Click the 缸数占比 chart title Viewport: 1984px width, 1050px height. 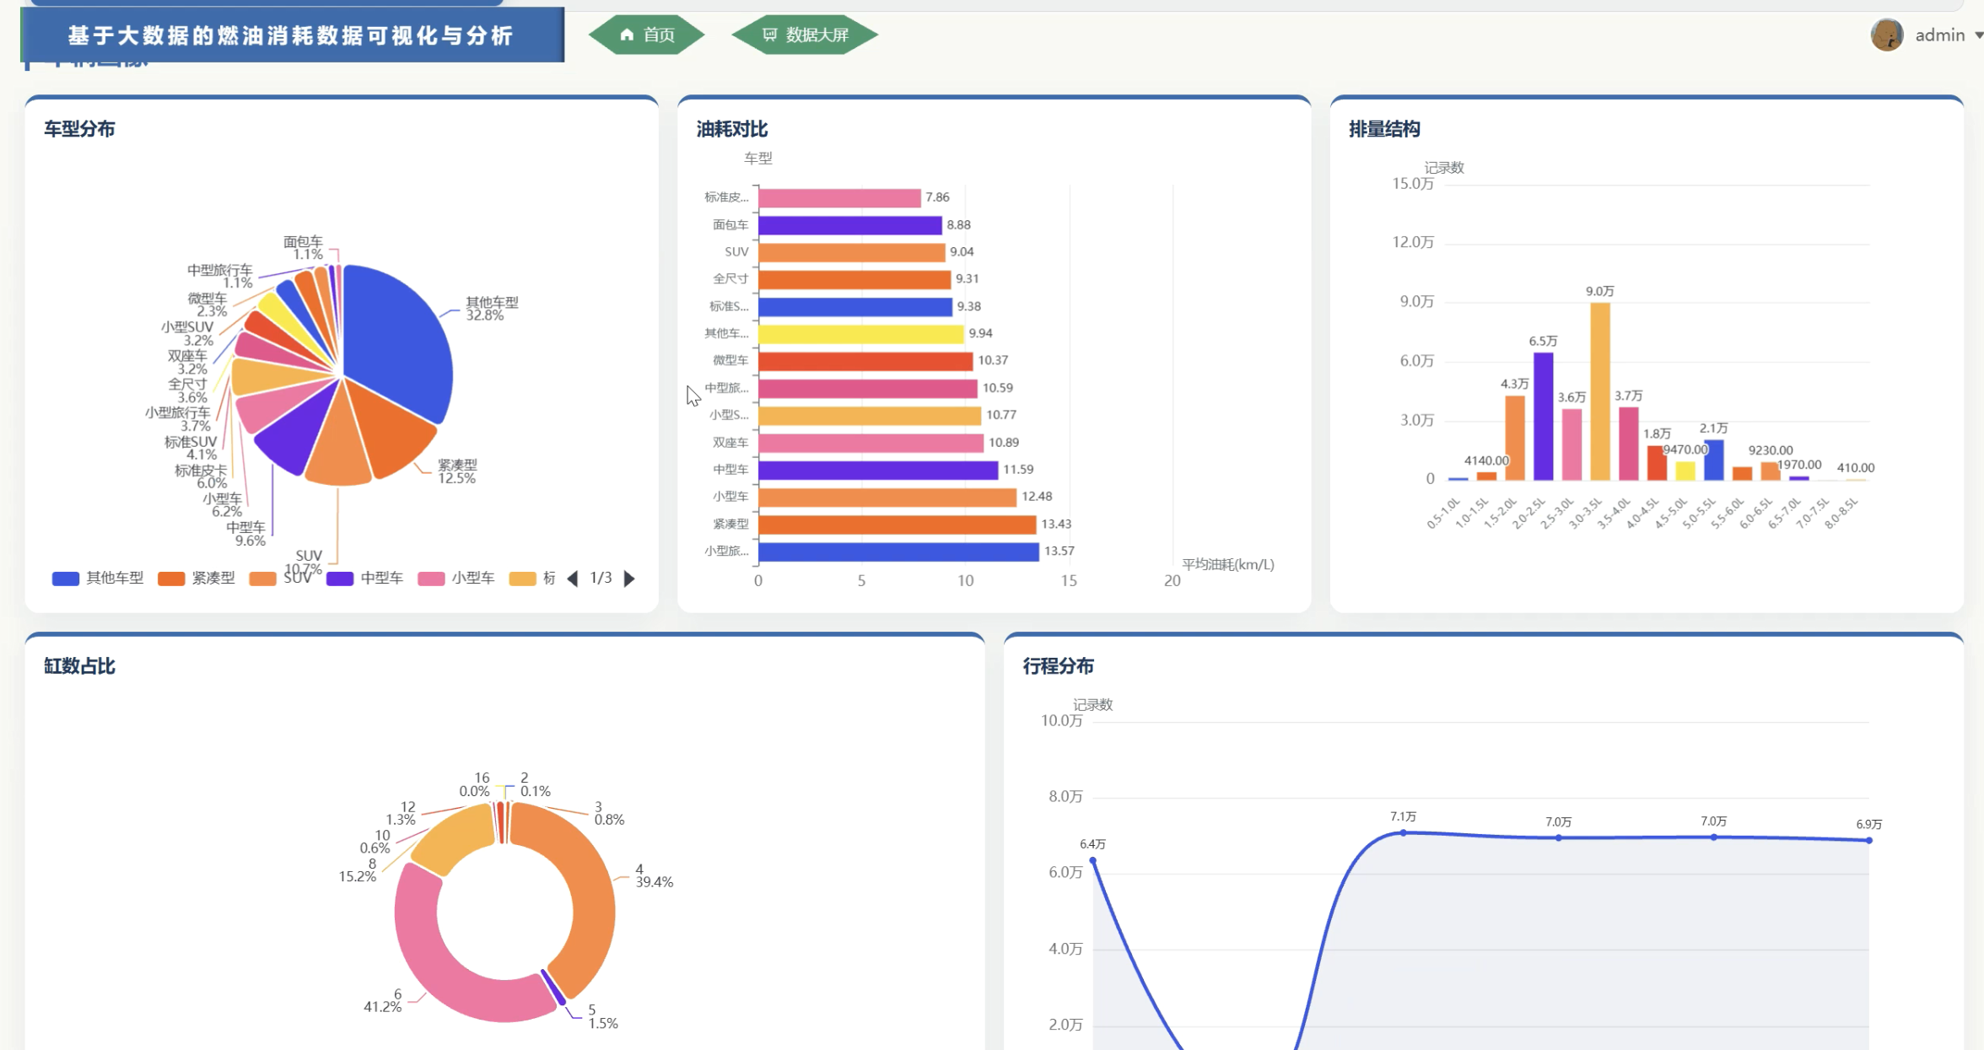point(79,666)
